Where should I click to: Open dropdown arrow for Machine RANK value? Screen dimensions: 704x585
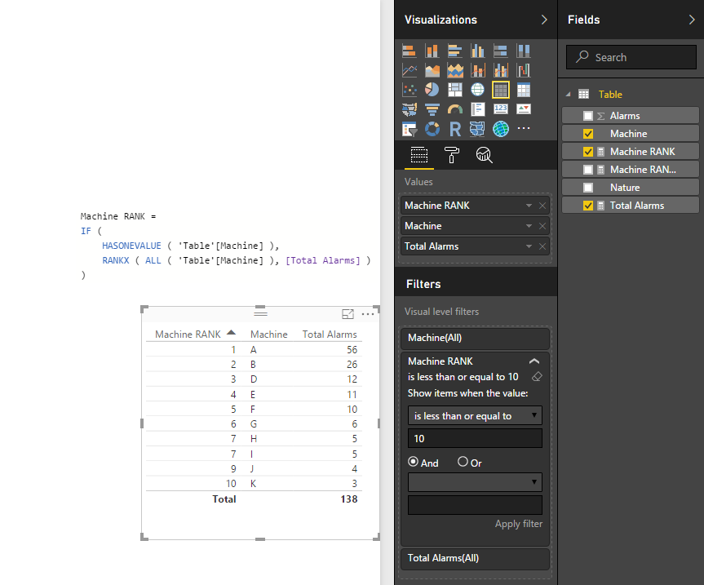pyautogui.click(x=529, y=206)
